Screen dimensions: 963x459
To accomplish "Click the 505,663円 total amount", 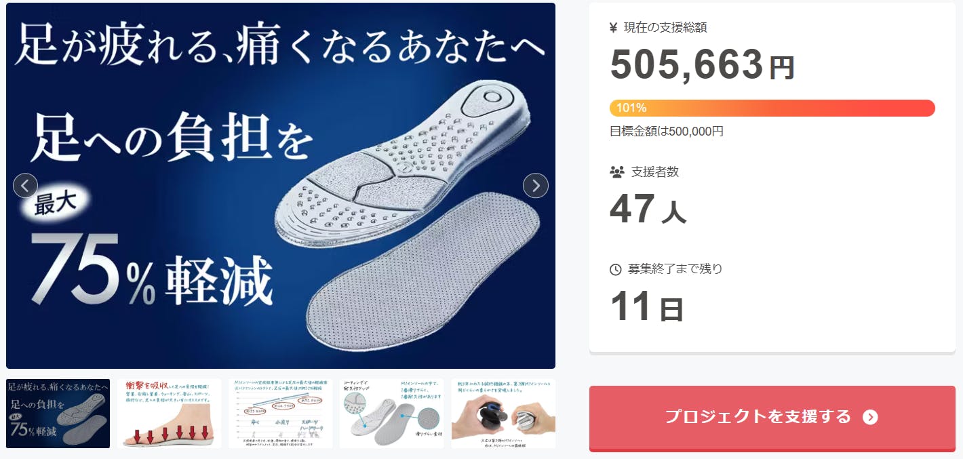I will click(702, 65).
